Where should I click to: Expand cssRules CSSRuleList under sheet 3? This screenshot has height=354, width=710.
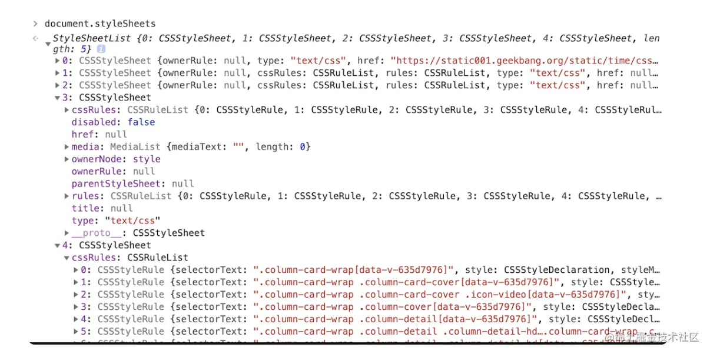[67, 110]
